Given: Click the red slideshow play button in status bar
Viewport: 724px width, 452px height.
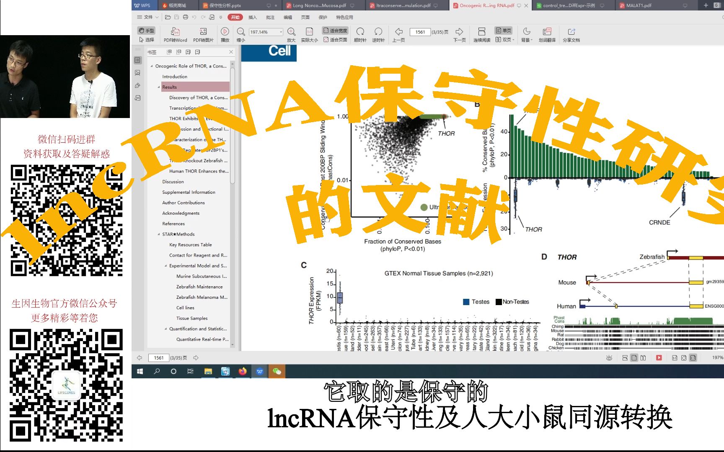Looking at the screenshot, I should coord(659,358).
